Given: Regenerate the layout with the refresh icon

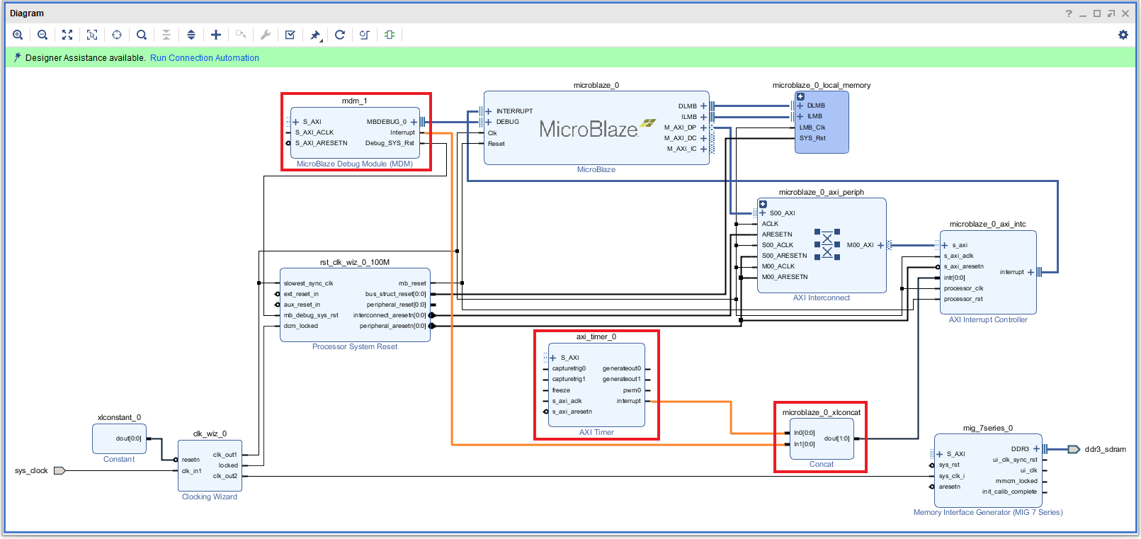Looking at the screenshot, I should coord(340,35).
